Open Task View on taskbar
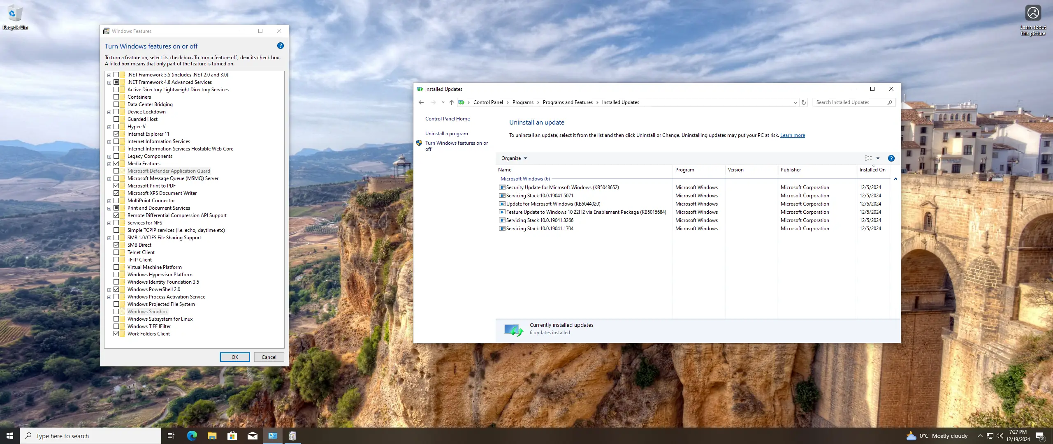The height and width of the screenshot is (444, 1053). 171,436
